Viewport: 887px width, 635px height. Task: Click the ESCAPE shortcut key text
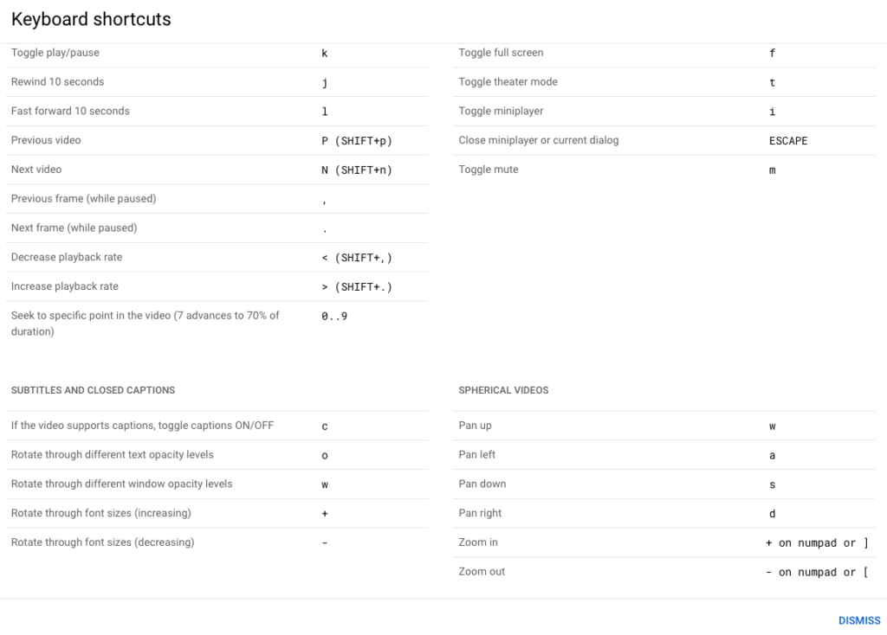[788, 140]
